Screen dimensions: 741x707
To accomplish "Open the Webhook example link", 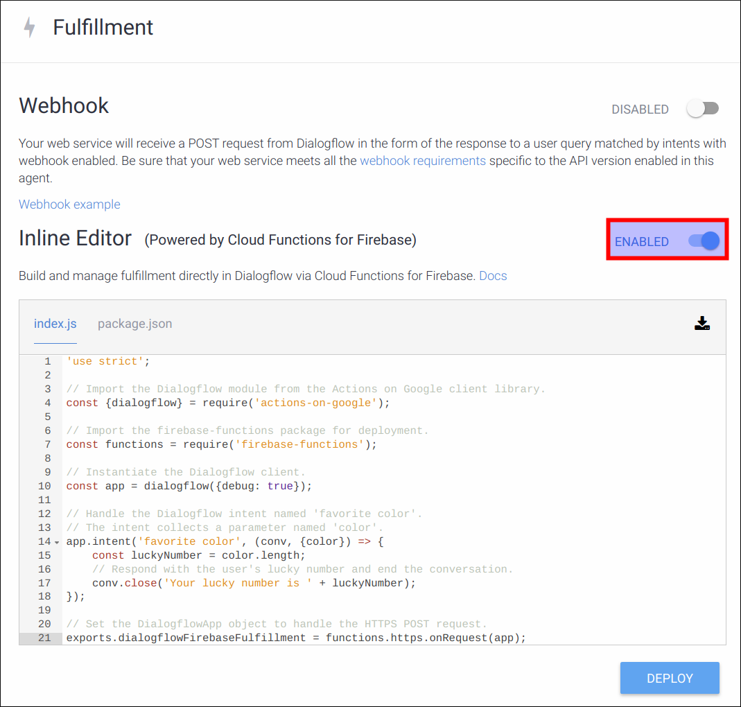I will (69, 204).
